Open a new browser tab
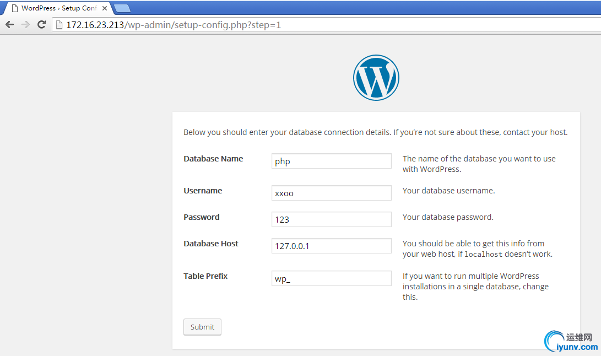The width and height of the screenshot is (601, 356). (x=122, y=8)
